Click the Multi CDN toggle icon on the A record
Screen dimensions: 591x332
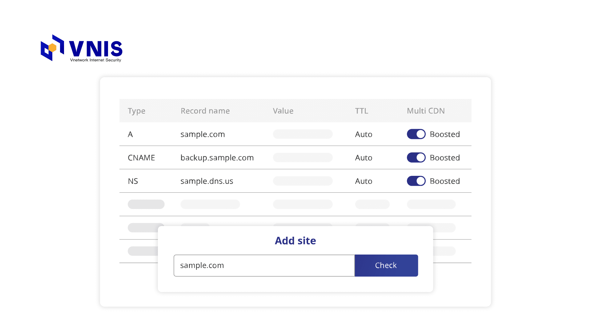(416, 134)
